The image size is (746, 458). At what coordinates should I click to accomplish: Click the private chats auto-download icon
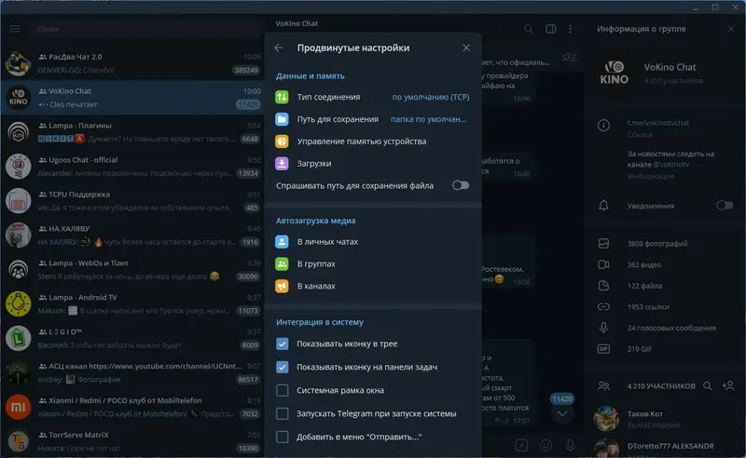(282, 242)
